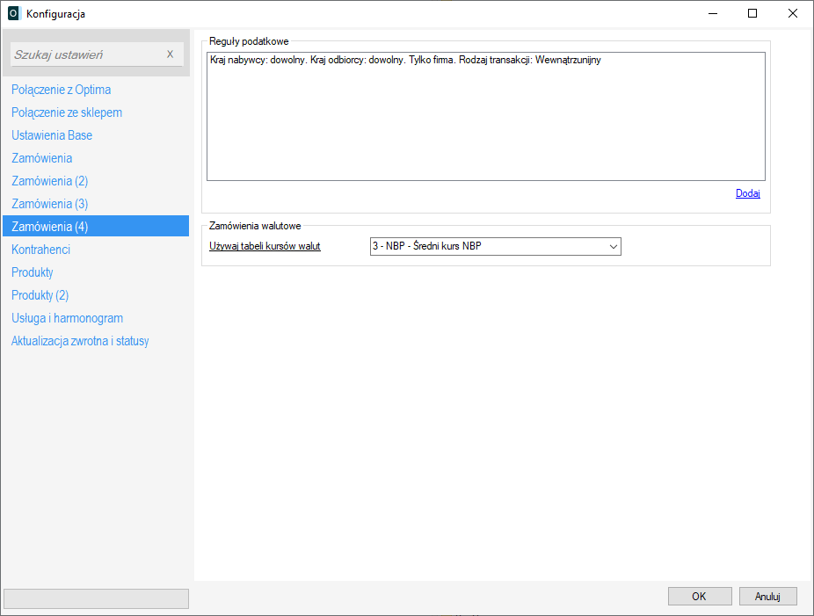Viewport: 814px width, 616px height.
Task: Select Ustawienia Base in sidebar
Action: click(52, 135)
